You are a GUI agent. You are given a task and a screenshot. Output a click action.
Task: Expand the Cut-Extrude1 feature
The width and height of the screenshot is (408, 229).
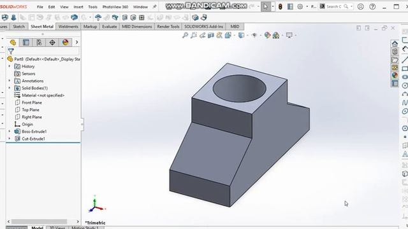pos(10,139)
